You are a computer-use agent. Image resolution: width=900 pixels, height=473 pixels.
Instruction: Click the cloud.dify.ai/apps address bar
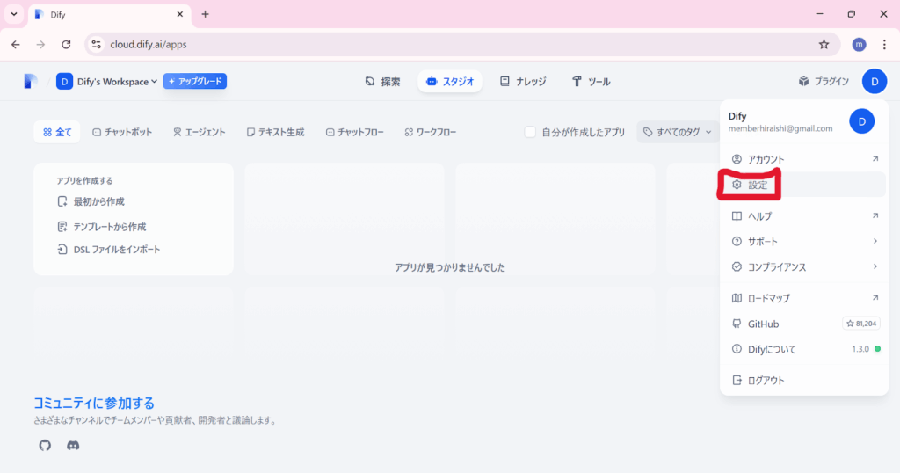coord(462,44)
